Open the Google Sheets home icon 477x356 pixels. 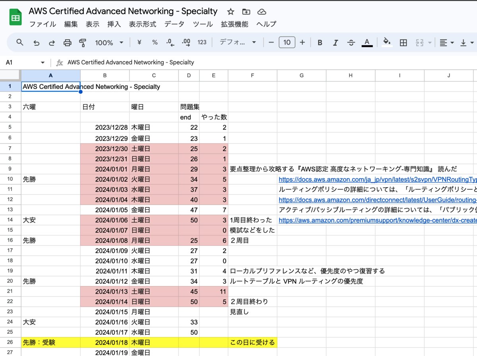click(15, 17)
